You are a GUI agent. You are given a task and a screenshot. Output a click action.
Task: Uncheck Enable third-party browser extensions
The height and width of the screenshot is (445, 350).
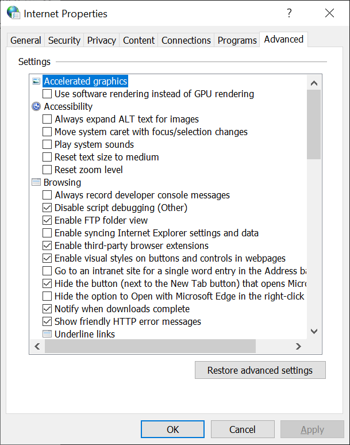47,245
